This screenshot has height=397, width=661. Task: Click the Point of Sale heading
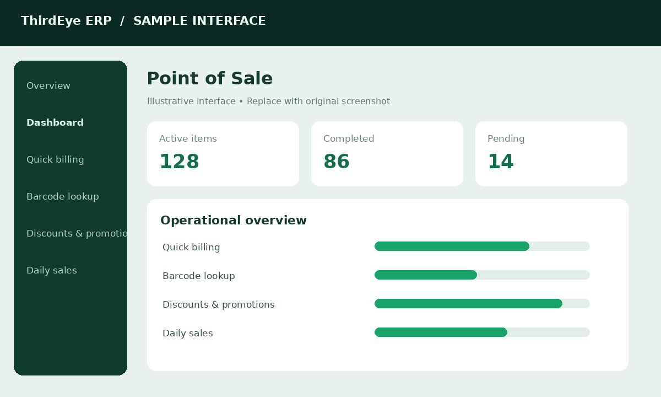210,79
